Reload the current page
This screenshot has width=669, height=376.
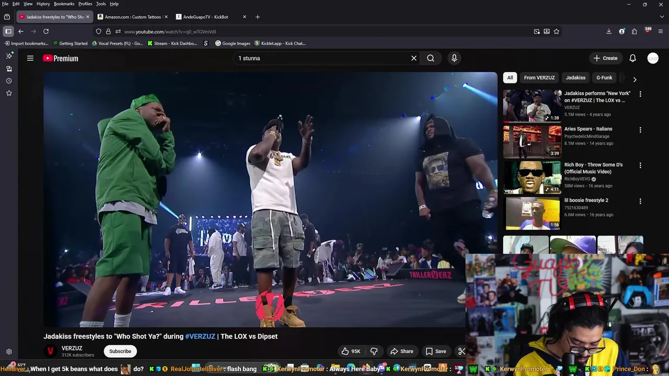point(46,31)
